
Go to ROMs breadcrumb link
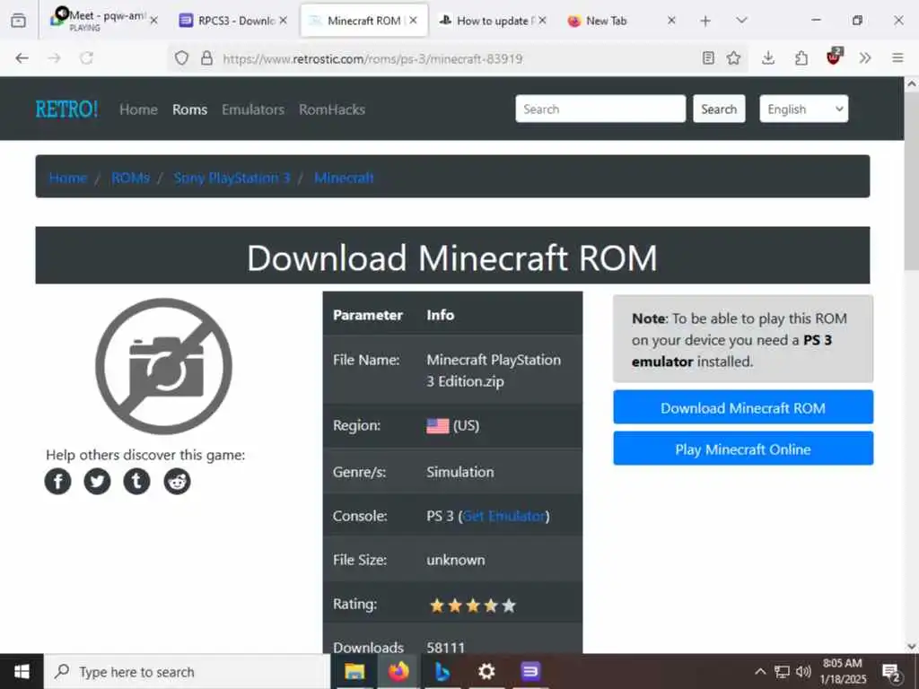(131, 178)
